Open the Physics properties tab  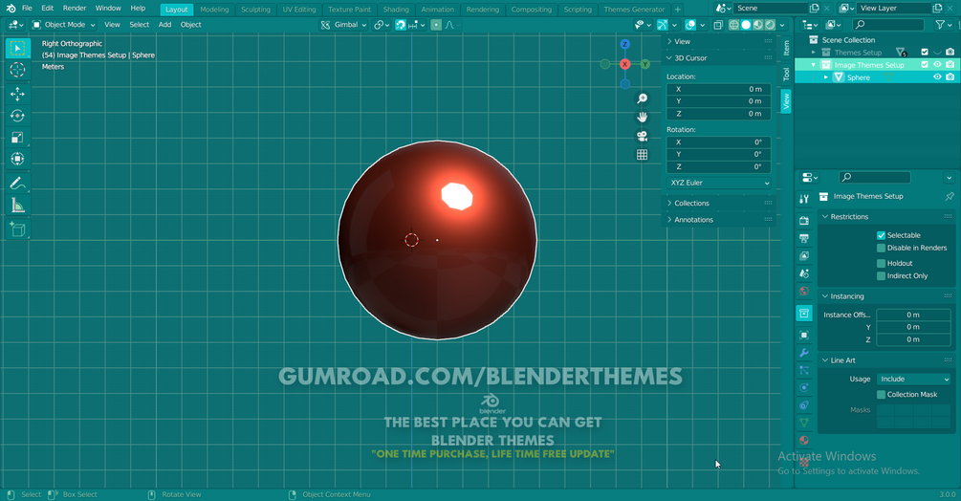[x=804, y=387]
